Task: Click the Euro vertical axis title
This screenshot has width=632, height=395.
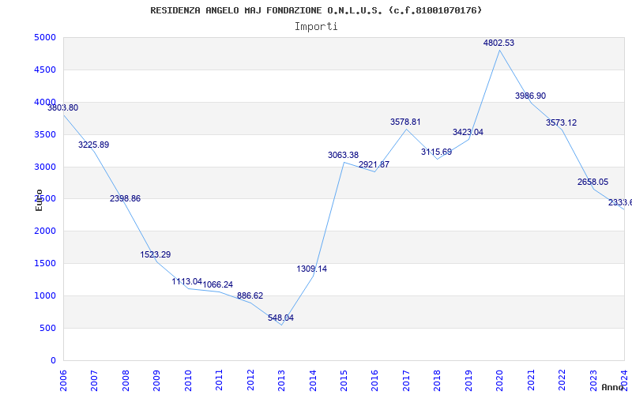Action: (x=39, y=200)
